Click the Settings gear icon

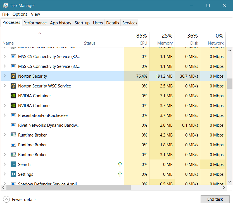(13, 174)
